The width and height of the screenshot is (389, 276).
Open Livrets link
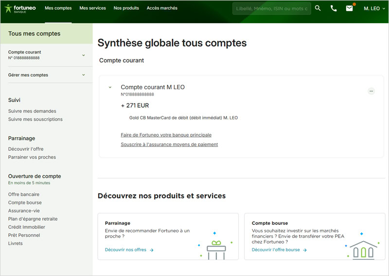16,244
